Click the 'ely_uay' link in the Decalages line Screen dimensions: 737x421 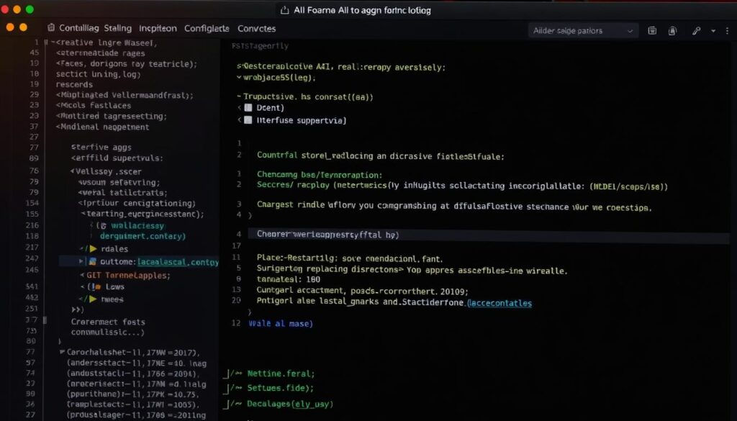[x=312, y=404]
